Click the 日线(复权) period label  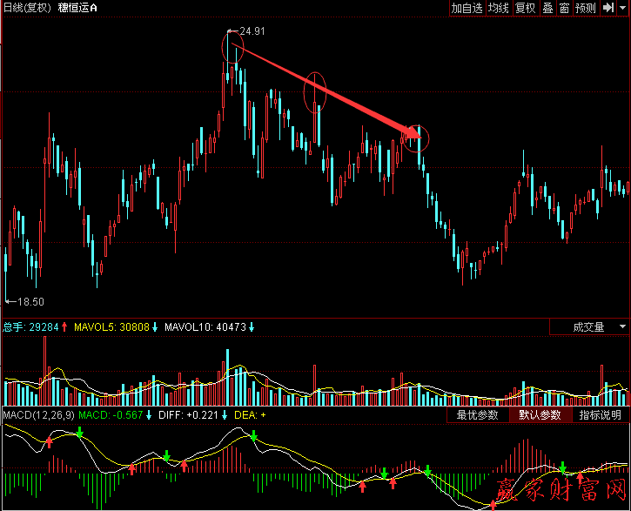pos(26,8)
